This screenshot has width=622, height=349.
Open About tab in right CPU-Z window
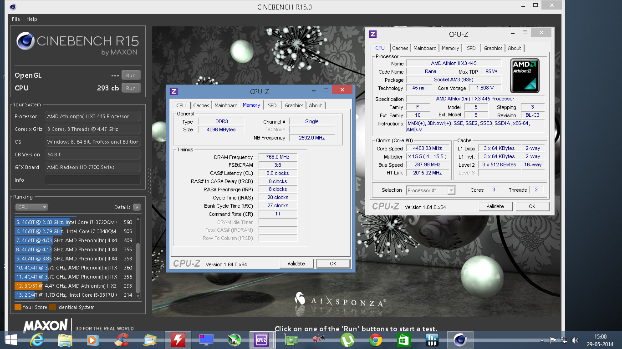click(x=515, y=48)
